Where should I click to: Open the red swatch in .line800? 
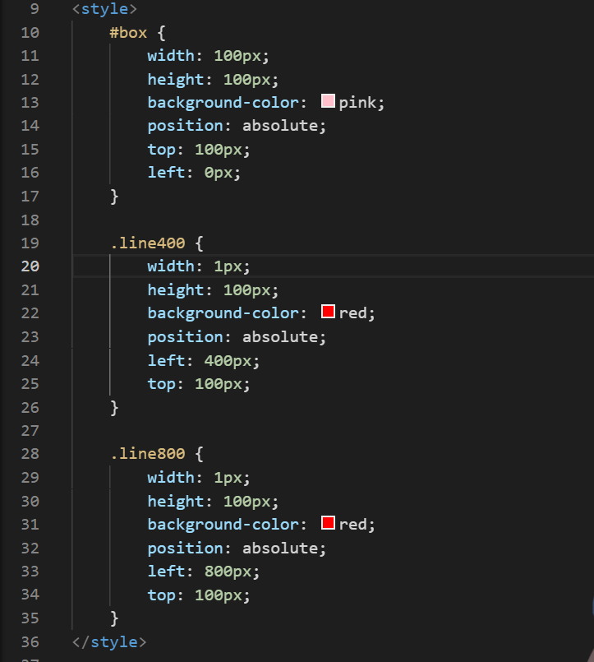pyautogui.click(x=328, y=523)
